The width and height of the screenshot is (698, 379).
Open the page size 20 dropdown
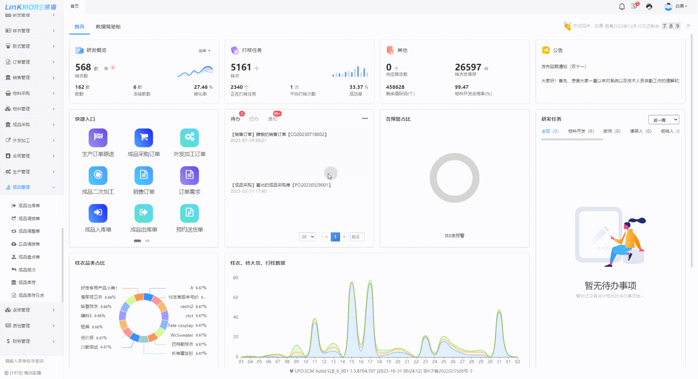pyautogui.click(x=308, y=237)
